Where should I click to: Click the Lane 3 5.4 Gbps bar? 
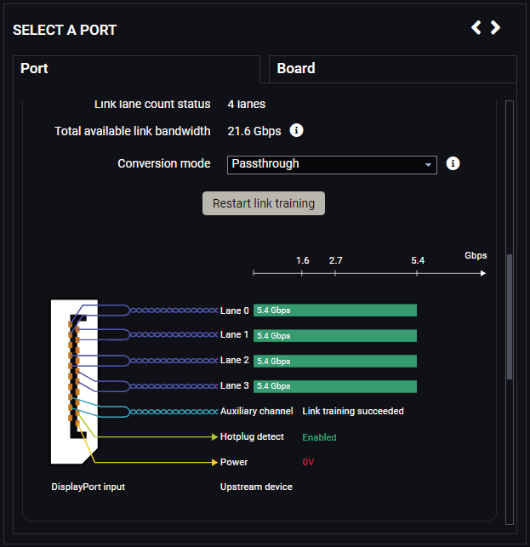335,386
